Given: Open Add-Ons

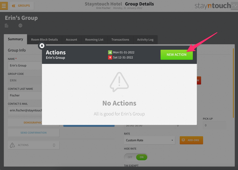Looking at the screenshot, I should pos(191,140).
